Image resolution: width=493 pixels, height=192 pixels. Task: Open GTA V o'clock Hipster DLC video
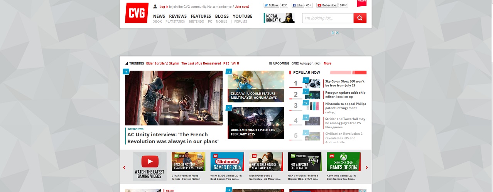pyautogui.click(x=305, y=162)
